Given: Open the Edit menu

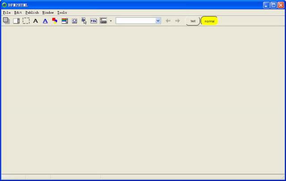Looking at the screenshot, I should 18,12.
